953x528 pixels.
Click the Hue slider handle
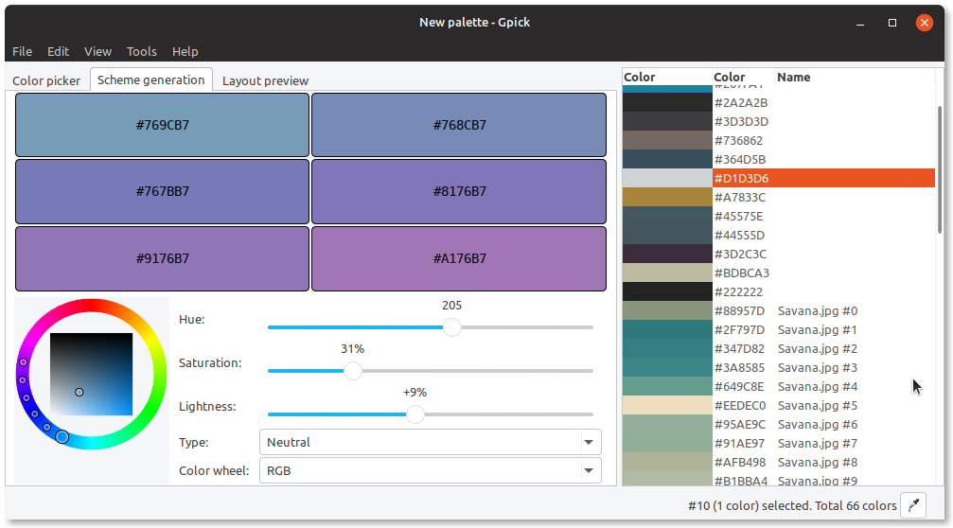(x=451, y=326)
